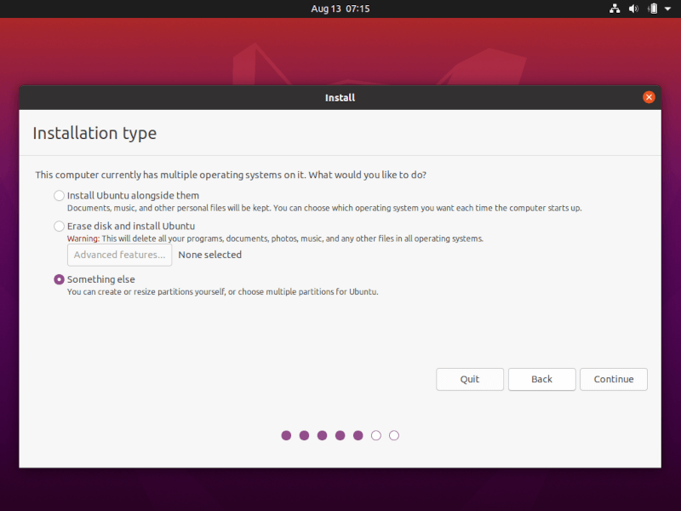681x511 pixels.
Task: Click the fifth filled progress dot
Action: (x=358, y=435)
